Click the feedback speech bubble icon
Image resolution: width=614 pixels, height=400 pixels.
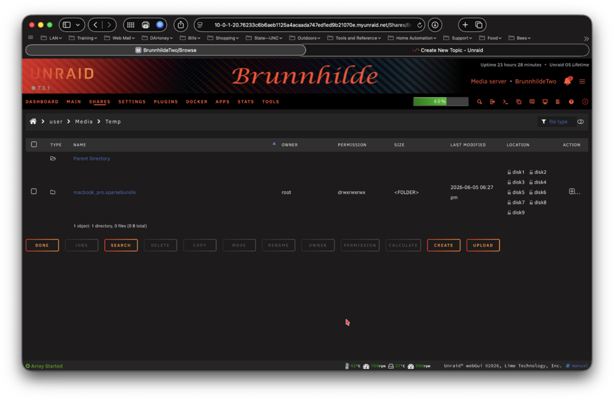click(532, 102)
